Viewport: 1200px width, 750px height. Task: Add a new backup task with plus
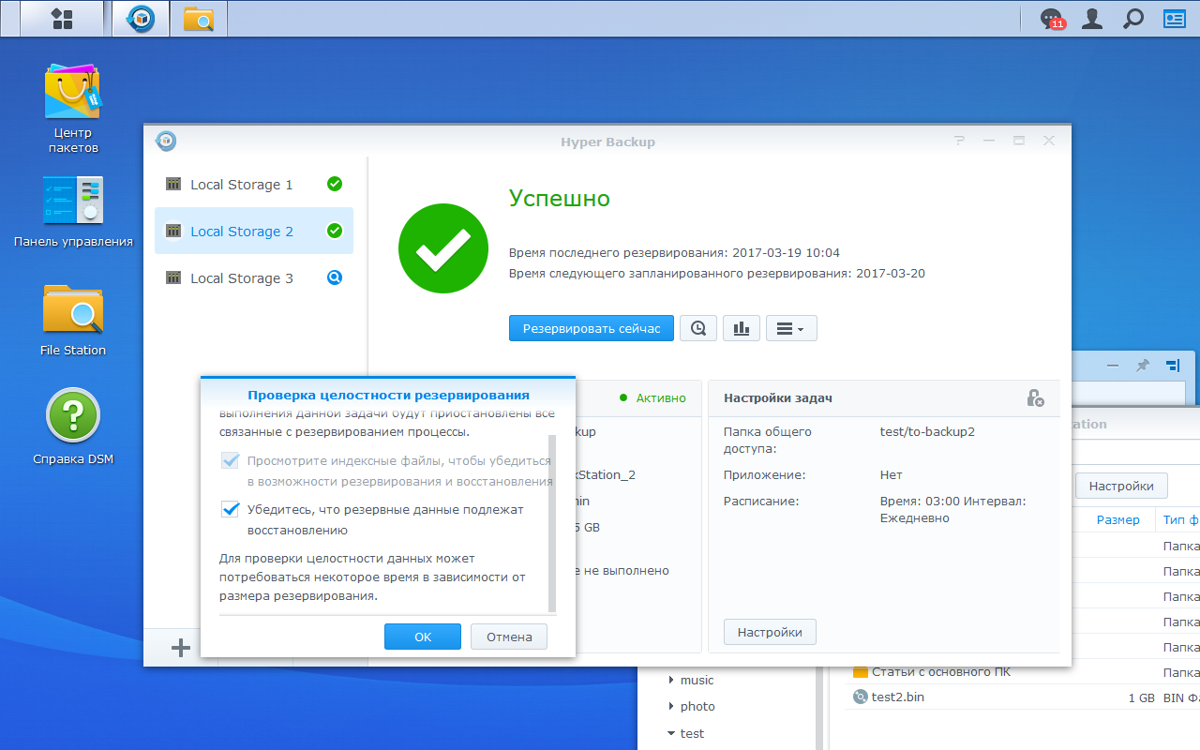pyautogui.click(x=181, y=648)
